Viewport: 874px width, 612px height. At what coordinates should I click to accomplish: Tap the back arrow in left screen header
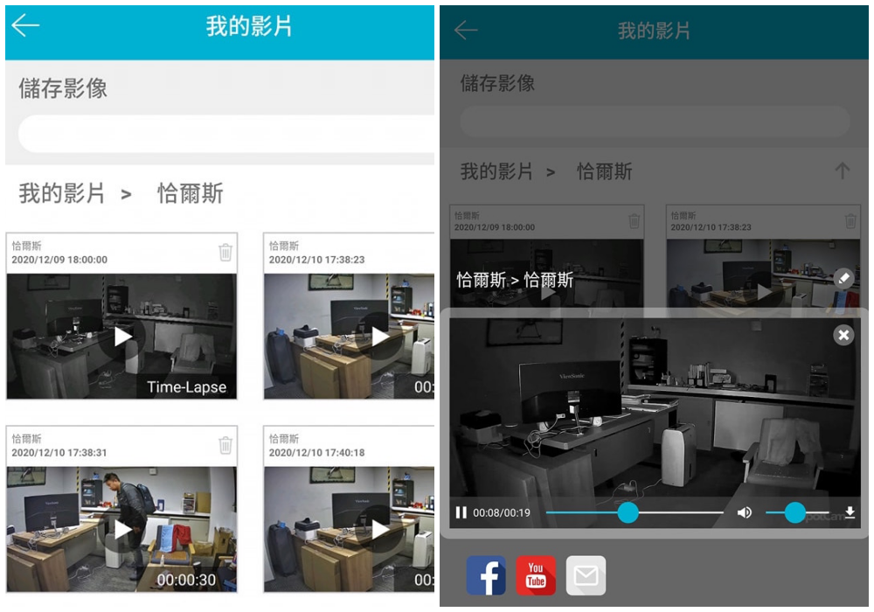[x=25, y=25]
